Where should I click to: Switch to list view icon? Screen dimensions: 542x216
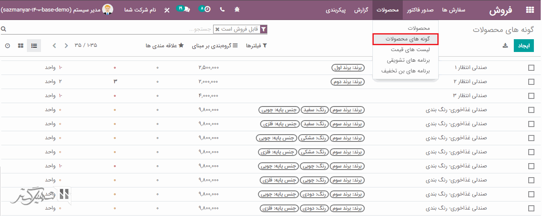coord(34,46)
